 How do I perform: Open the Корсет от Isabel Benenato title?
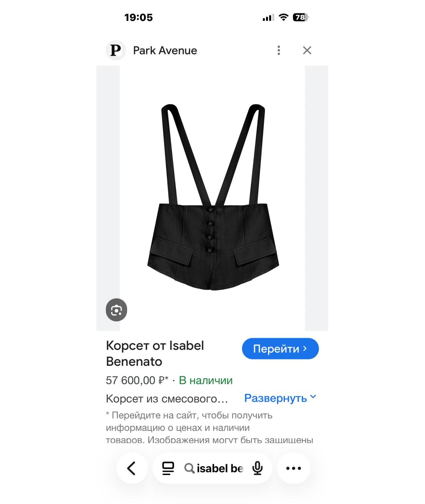point(155,353)
